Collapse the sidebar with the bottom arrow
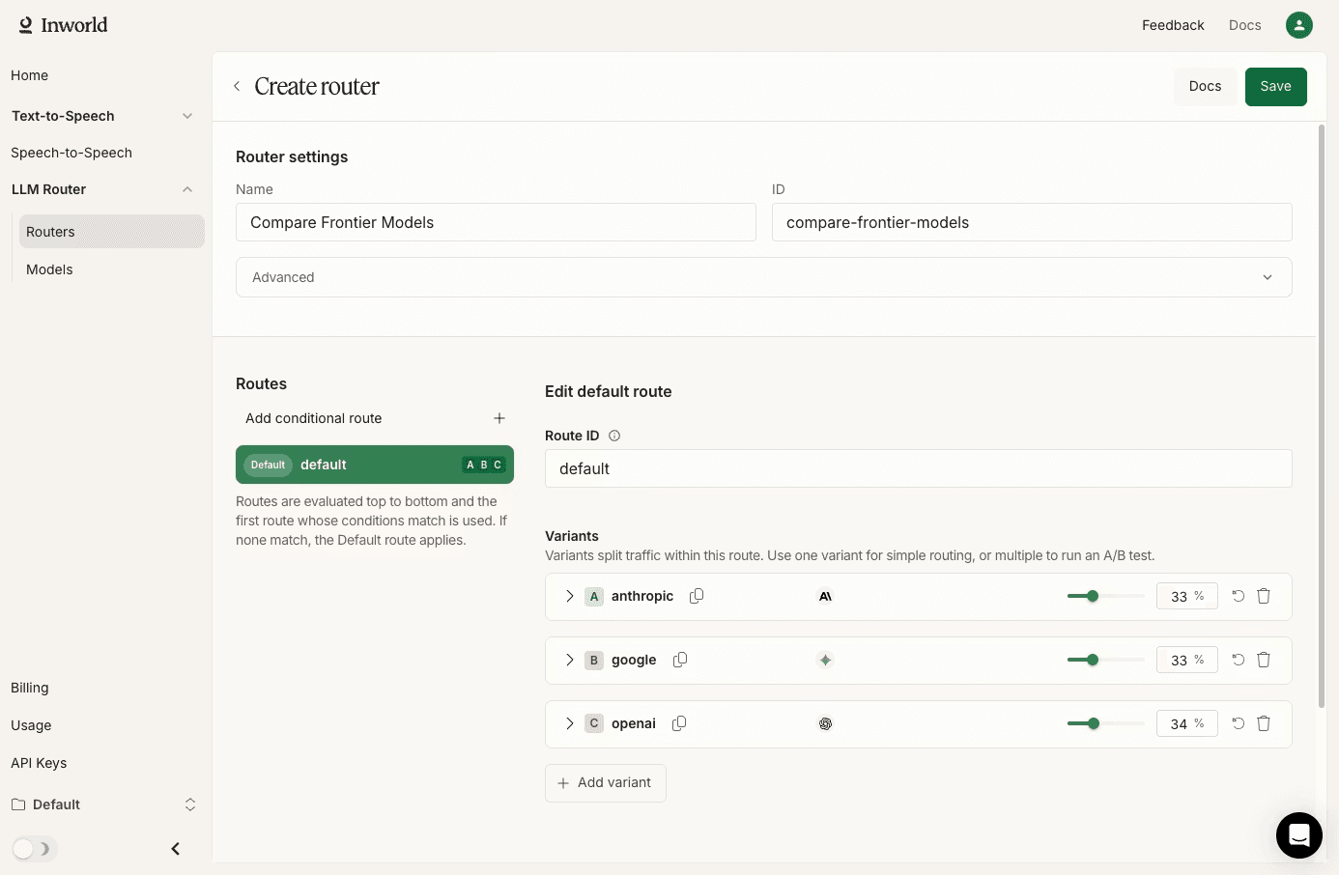The width and height of the screenshot is (1339, 875). 176,849
